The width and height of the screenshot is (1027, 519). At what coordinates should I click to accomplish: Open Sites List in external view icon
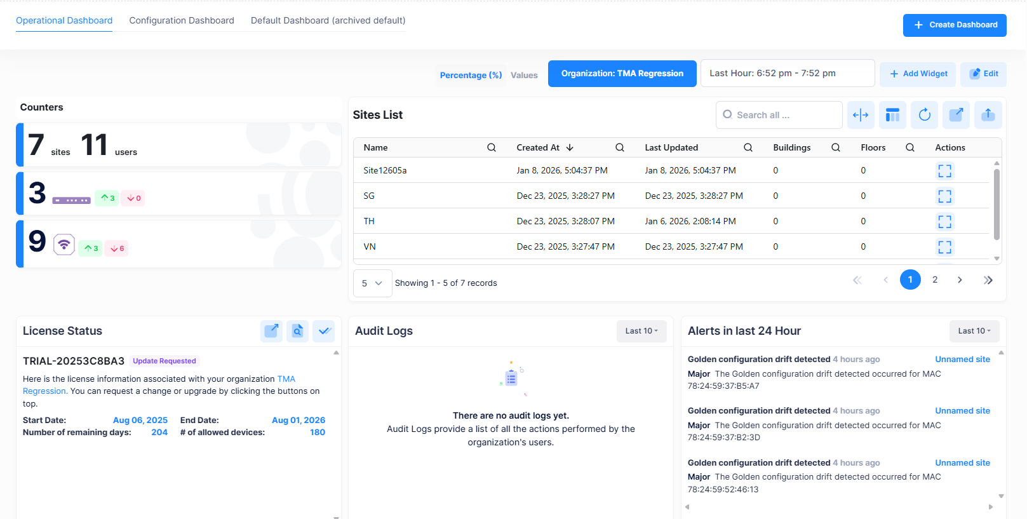(956, 115)
